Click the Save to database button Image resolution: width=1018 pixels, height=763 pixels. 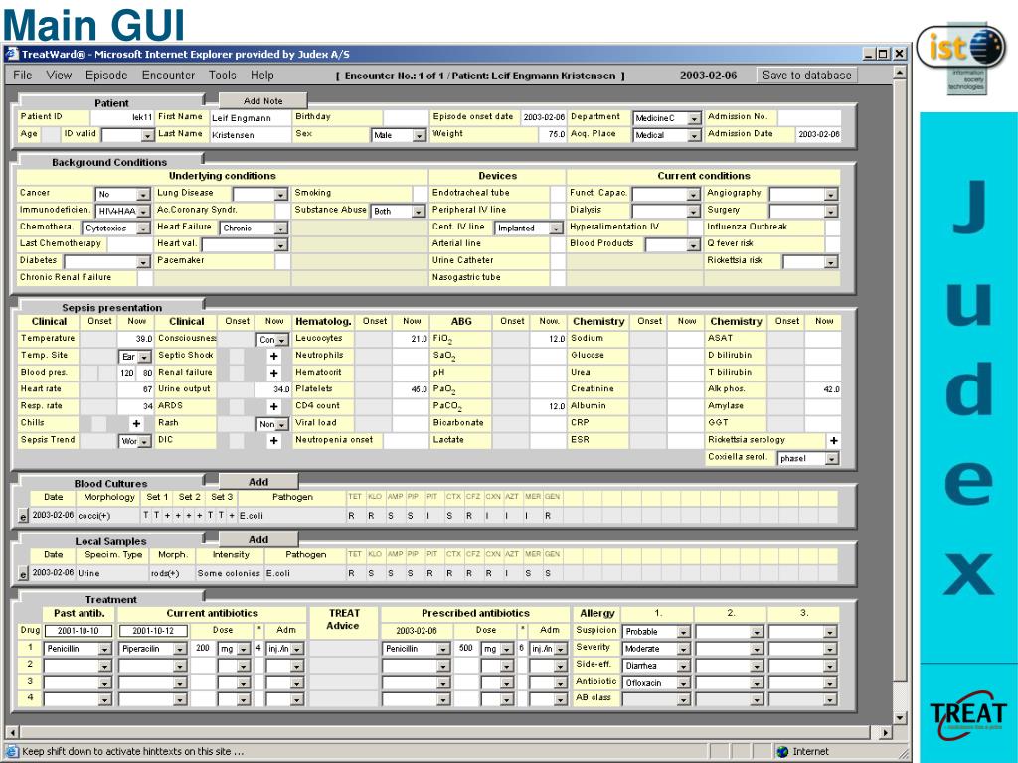tap(806, 76)
